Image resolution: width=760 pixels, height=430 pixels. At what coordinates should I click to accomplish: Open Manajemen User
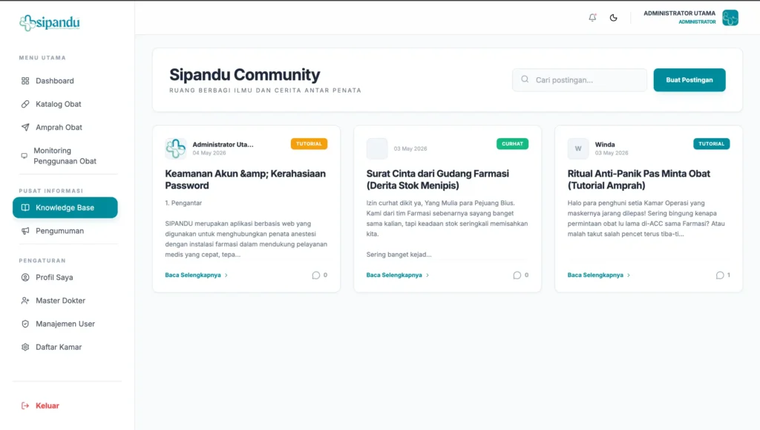(65, 324)
